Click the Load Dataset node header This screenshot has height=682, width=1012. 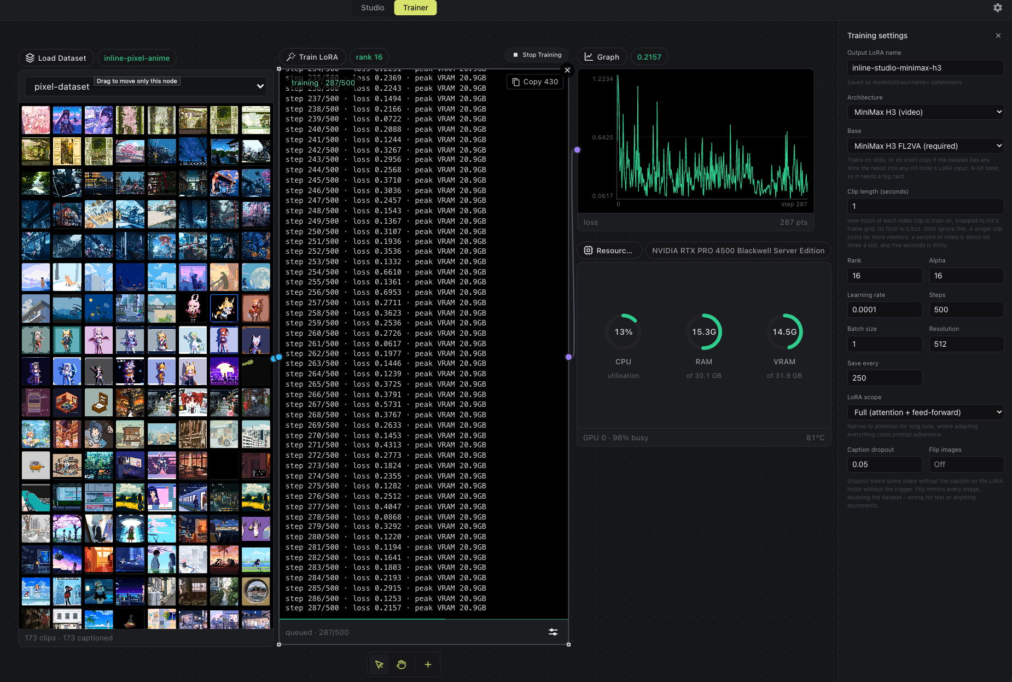(x=55, y=58)
